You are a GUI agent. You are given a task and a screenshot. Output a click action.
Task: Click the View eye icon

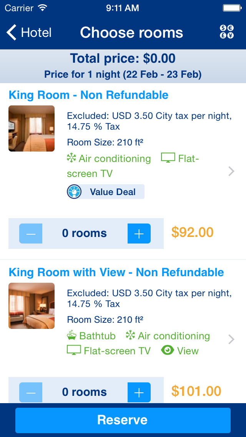pos(167,350)
